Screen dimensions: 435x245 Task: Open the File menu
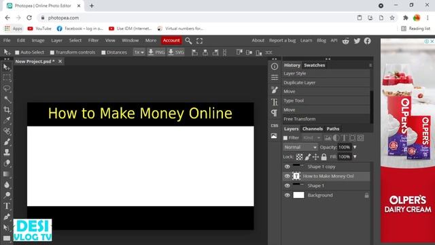(7, 41)
